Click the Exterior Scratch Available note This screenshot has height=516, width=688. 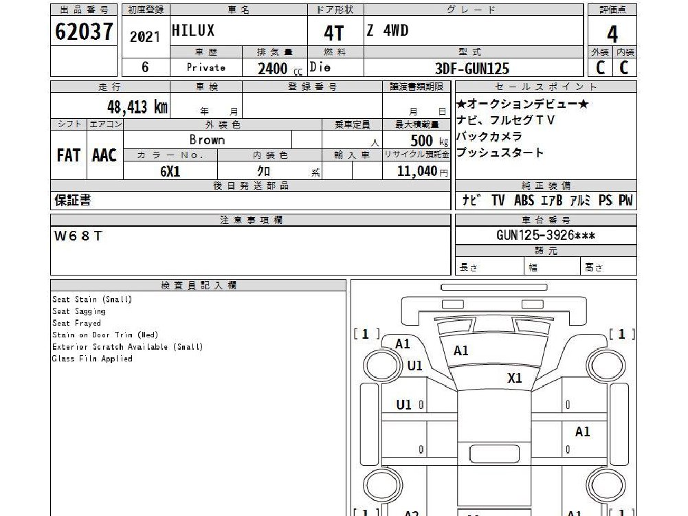pyautogui.click(x=128, y=346)
